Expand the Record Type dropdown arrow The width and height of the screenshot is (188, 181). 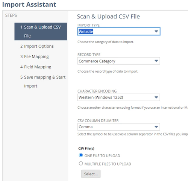tap(156, 61)
